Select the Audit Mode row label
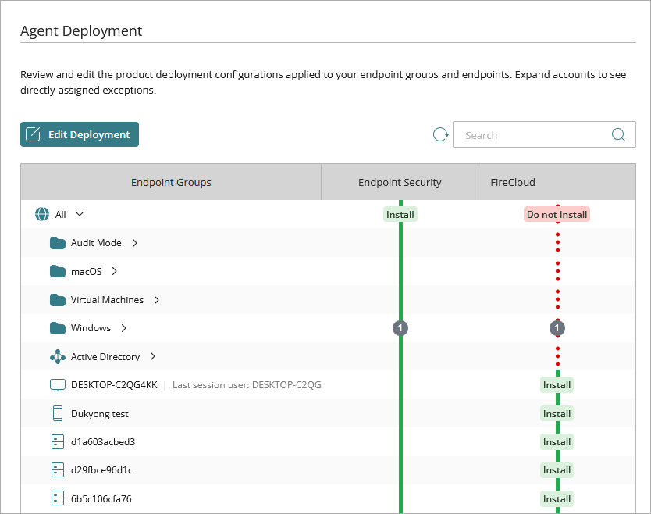Viewport: 651px width, 514px height. [96, 243]
